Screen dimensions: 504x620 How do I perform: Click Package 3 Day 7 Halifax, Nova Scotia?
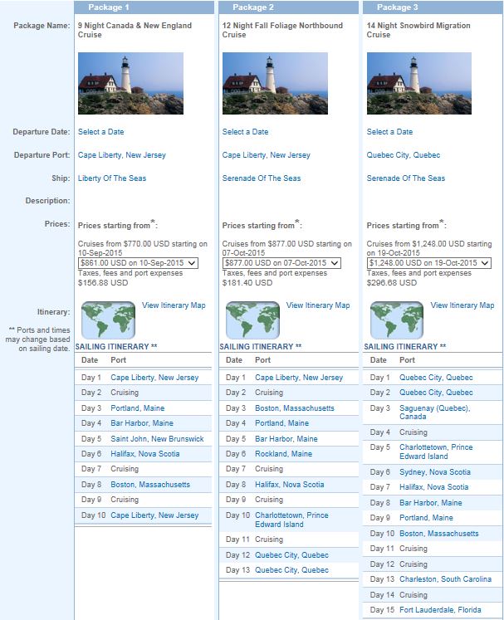coord(434,487)
